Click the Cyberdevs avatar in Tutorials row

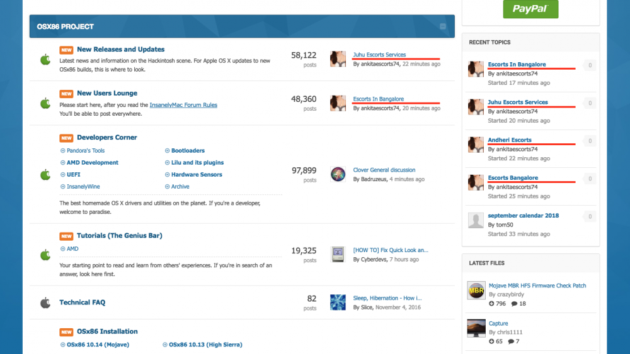pos(338,255)
